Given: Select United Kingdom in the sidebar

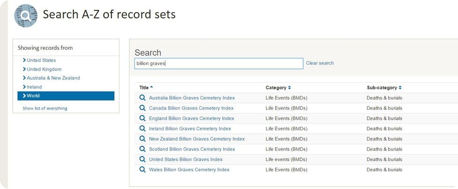Looking at the screenshot, I should click(44, 69).
